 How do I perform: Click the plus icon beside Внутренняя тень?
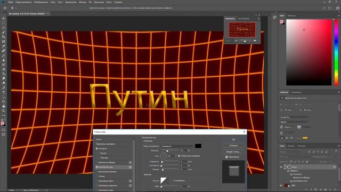pos(130,167)
